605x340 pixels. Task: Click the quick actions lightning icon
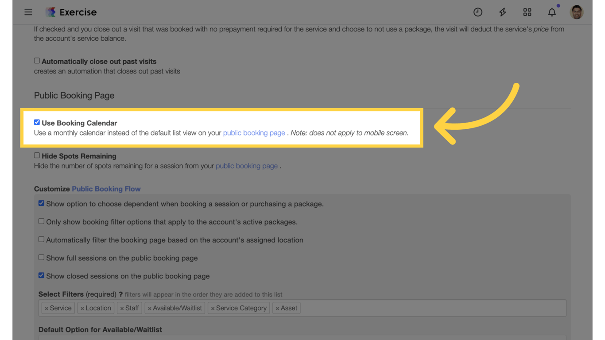(502, 12)
